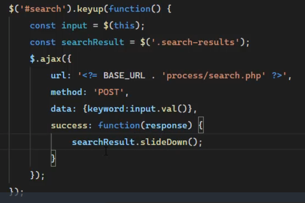Click the this keyword inside $(this)

124,26
